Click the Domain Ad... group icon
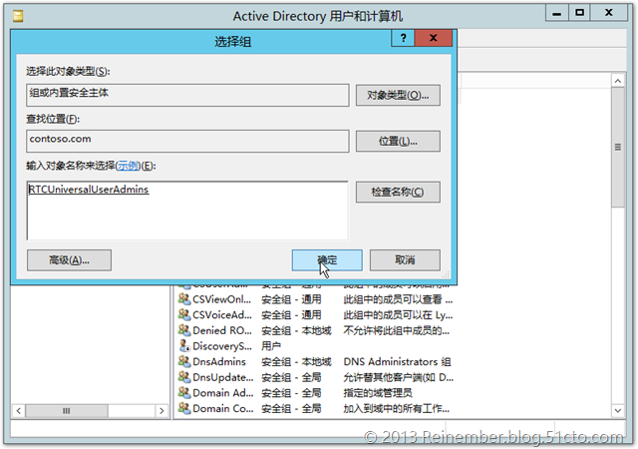The width and height of the screenshot is (638, 449). coord(184,393)
